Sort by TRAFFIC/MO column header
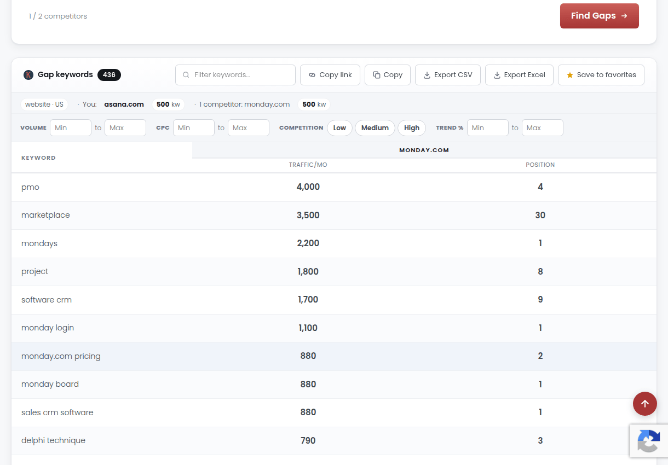The image size is (668, 465). tap(308, 165)
